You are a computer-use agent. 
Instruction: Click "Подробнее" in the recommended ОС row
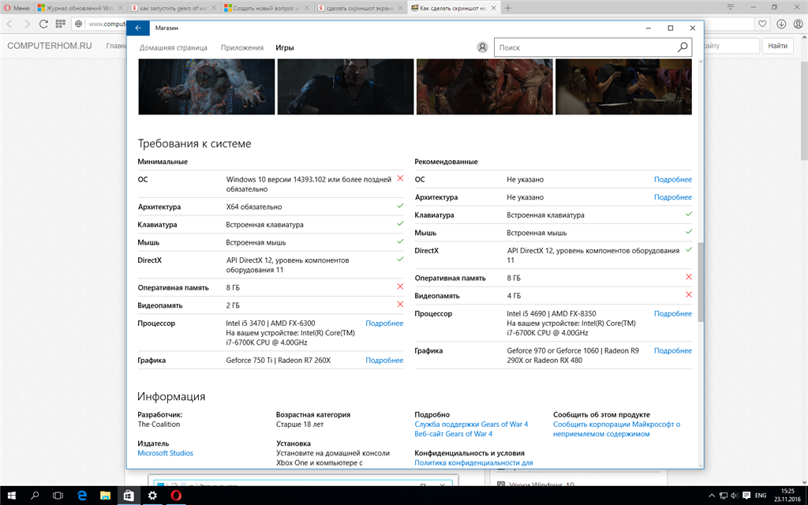pyautogui.click(x=673, y=179)
